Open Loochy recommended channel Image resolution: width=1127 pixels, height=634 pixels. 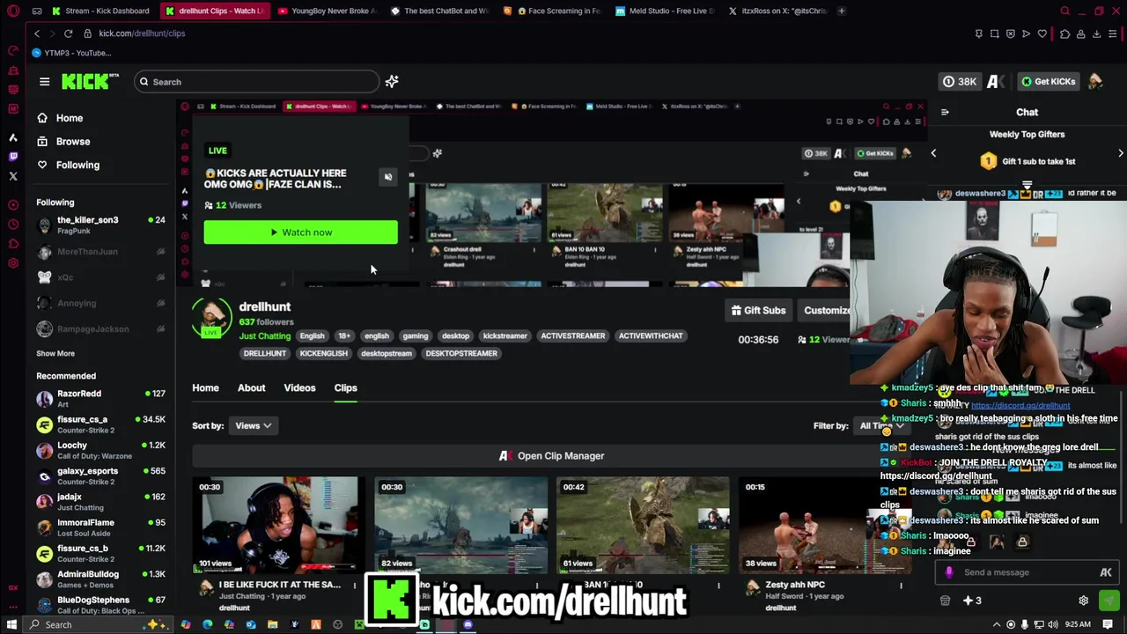(x=101, y=450)
